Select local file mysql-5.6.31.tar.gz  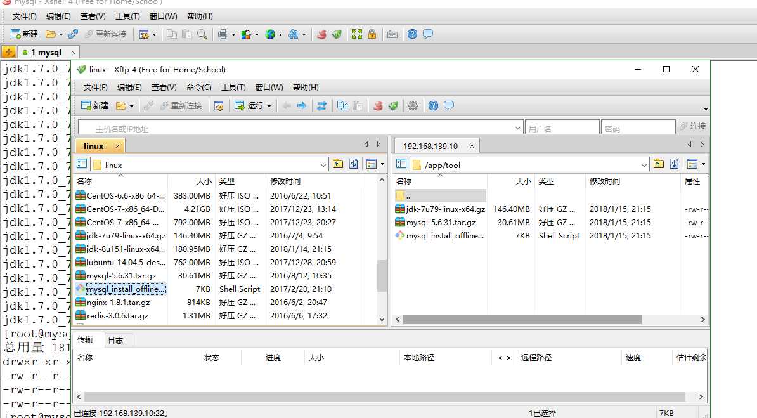pyautogui.click(x=116, y=276)
